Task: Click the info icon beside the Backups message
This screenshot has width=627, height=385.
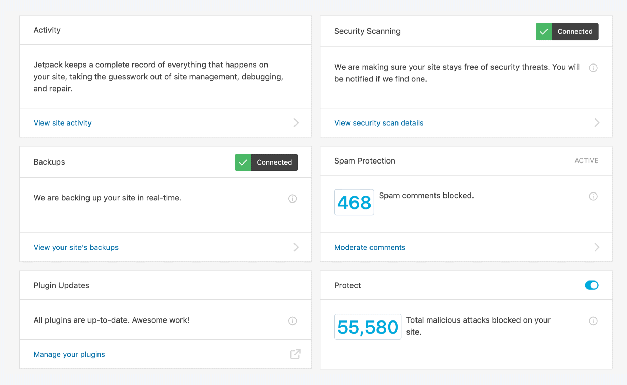Action: tap(292, 198)
